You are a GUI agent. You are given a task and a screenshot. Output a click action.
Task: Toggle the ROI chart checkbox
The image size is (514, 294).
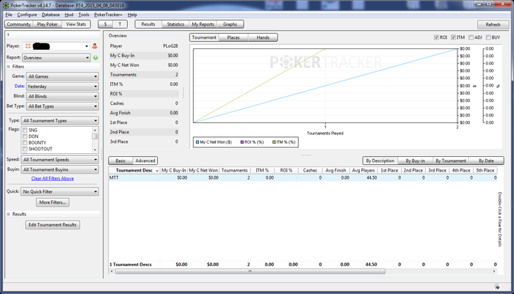pos(436,37)
